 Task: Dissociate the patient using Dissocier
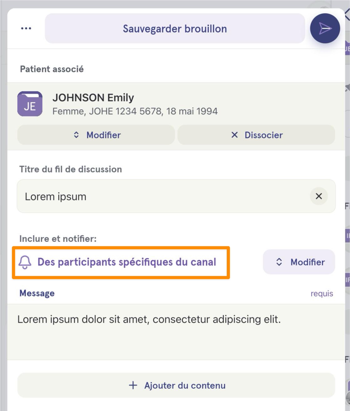[x=256, y=135]
